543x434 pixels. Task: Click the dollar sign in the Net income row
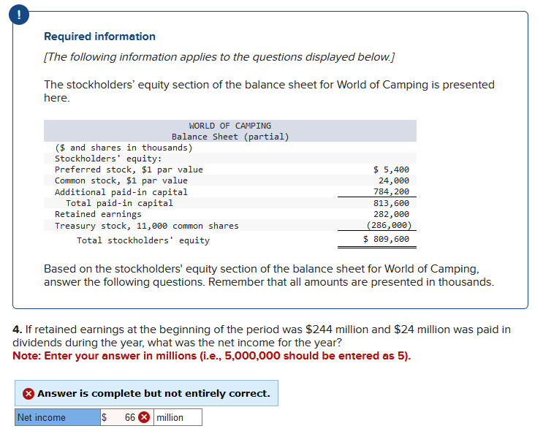tap(104, 417)
